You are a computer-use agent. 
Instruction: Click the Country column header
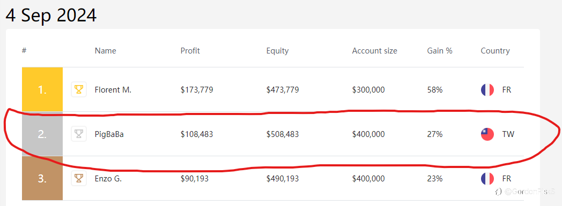click(x=495, y=51)
